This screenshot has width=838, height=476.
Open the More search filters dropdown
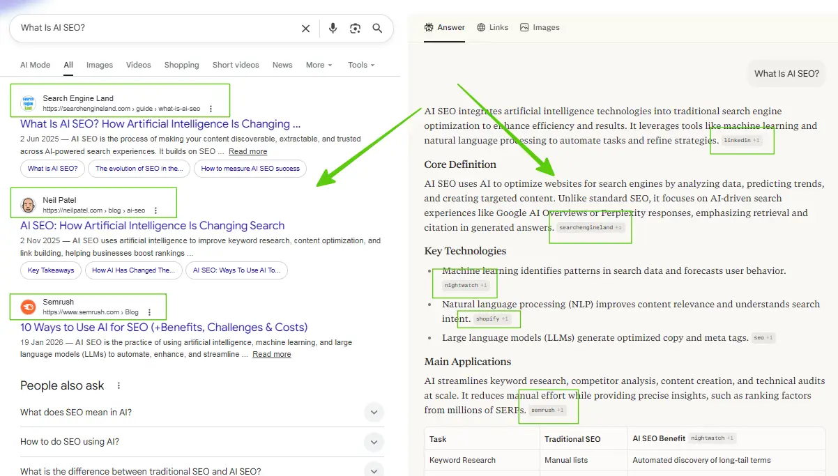click(318, 65)
